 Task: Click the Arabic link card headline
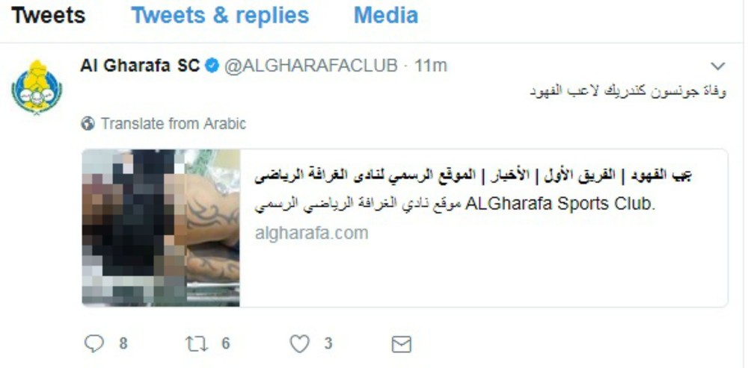coord(473,175)
